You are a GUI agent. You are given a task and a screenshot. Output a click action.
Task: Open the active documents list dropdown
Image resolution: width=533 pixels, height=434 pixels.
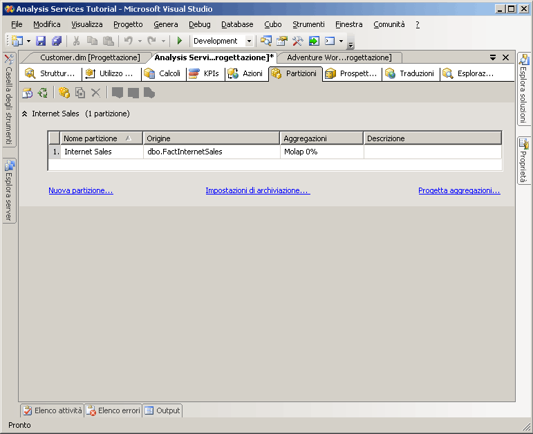492,57
